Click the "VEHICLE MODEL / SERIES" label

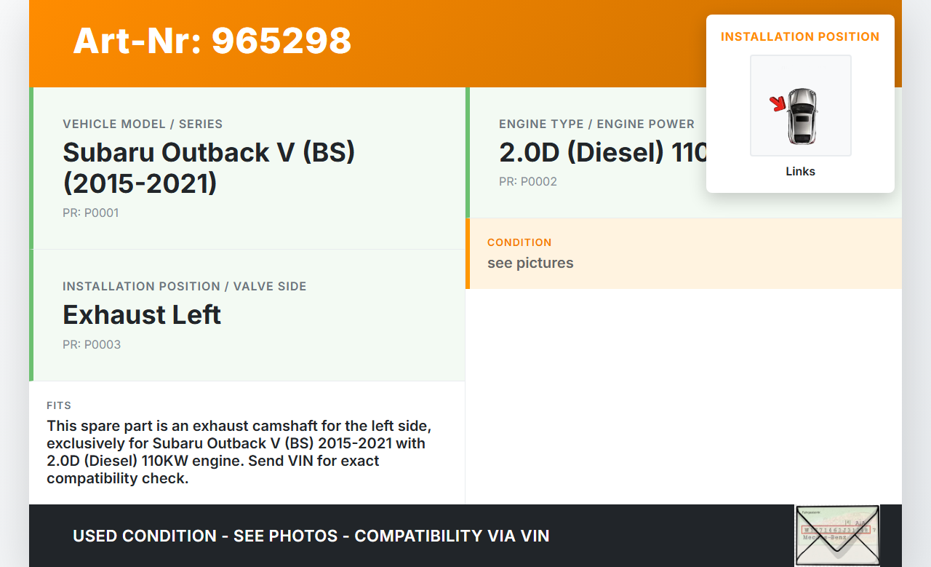point(143,124)
